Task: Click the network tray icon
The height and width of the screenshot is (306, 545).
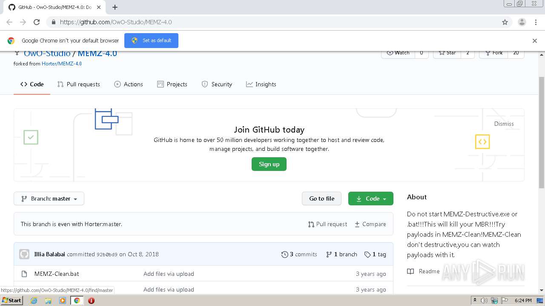Action: point(494,300)
